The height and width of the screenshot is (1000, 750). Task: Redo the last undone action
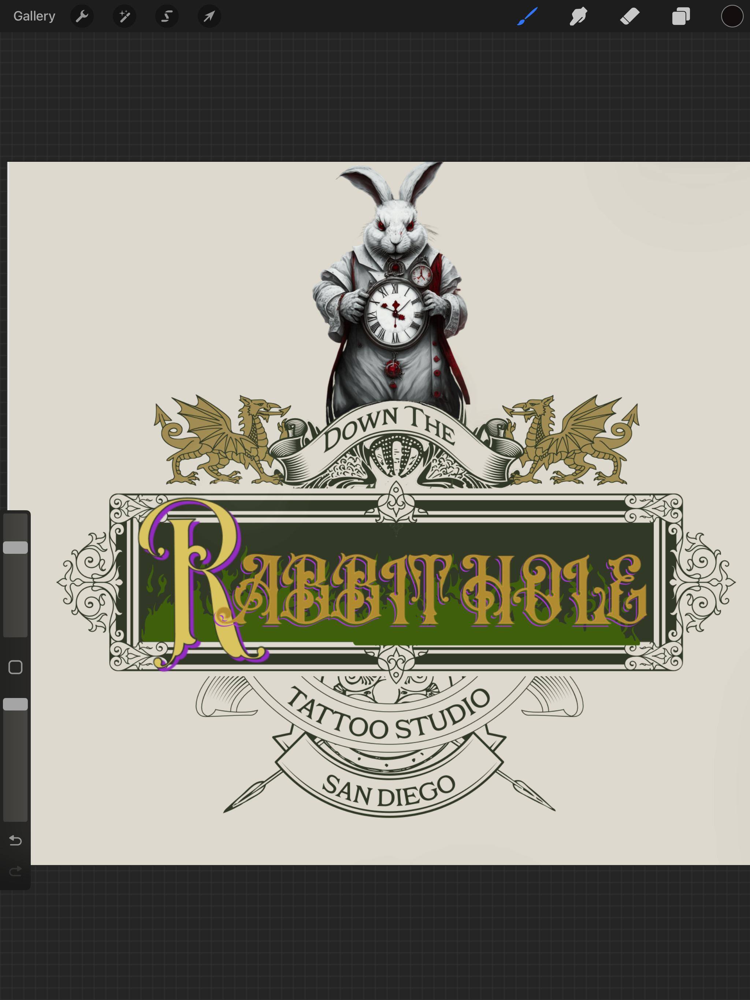pyautogui.click(x=15, y=871)
